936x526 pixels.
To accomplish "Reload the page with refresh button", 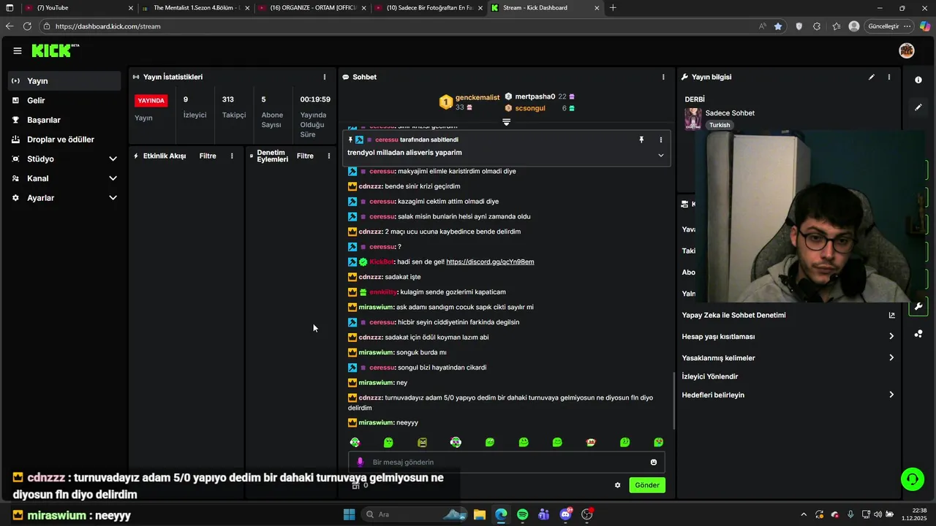I will click(27, 26).
